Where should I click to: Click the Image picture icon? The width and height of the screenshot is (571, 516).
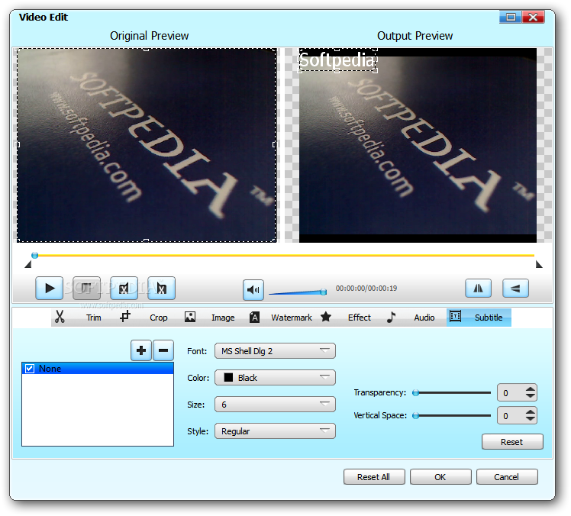[190, 317]
